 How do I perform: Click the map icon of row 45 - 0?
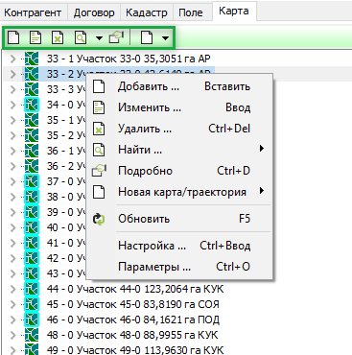pyautogui.click(x=32, y=304)
